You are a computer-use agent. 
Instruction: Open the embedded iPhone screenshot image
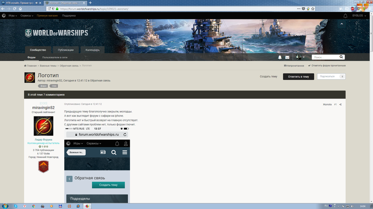[97, 165]
